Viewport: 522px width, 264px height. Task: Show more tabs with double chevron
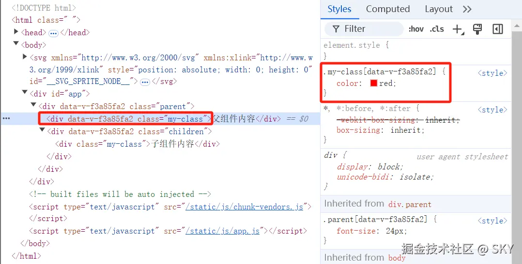[x=467, y=9]
